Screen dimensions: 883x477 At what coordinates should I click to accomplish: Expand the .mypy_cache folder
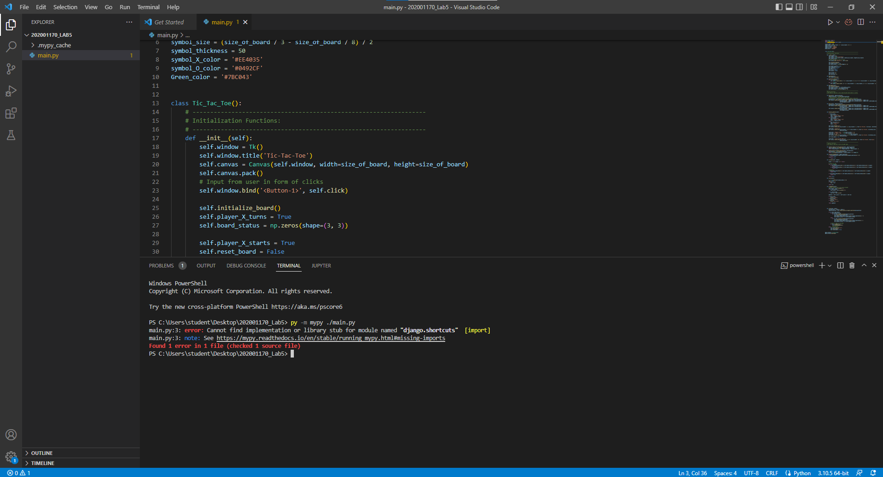(81, 45)
